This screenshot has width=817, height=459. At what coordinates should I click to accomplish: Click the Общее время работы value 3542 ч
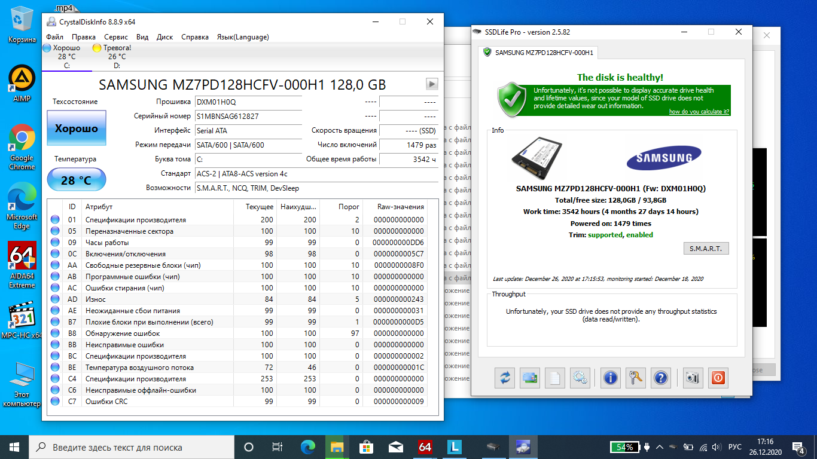coord(408,159)
